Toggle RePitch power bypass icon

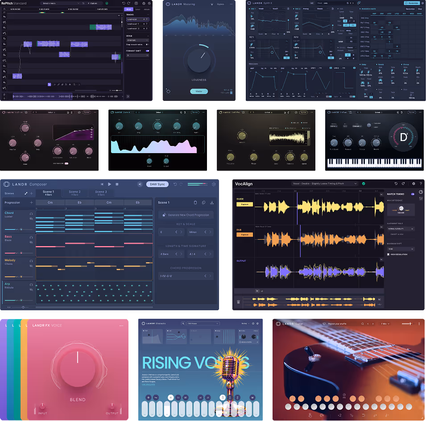click(144, 3)
